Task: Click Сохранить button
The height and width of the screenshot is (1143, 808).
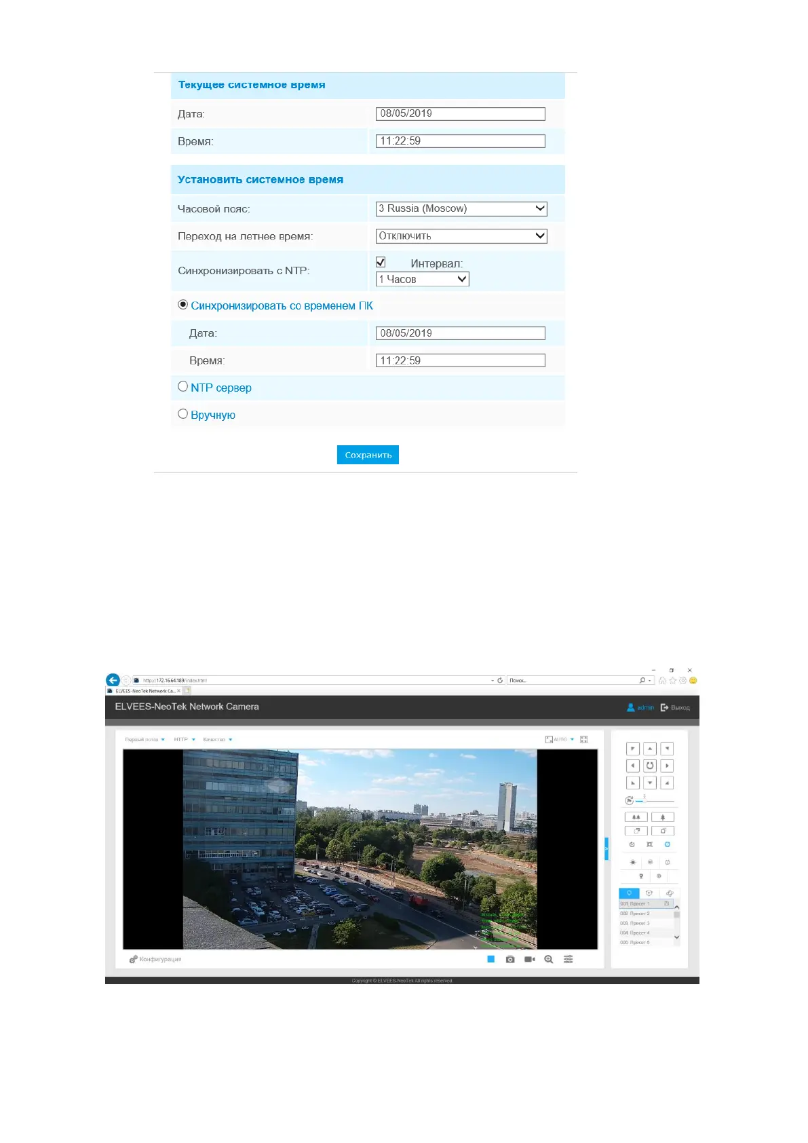Action: tap(368, 455)
